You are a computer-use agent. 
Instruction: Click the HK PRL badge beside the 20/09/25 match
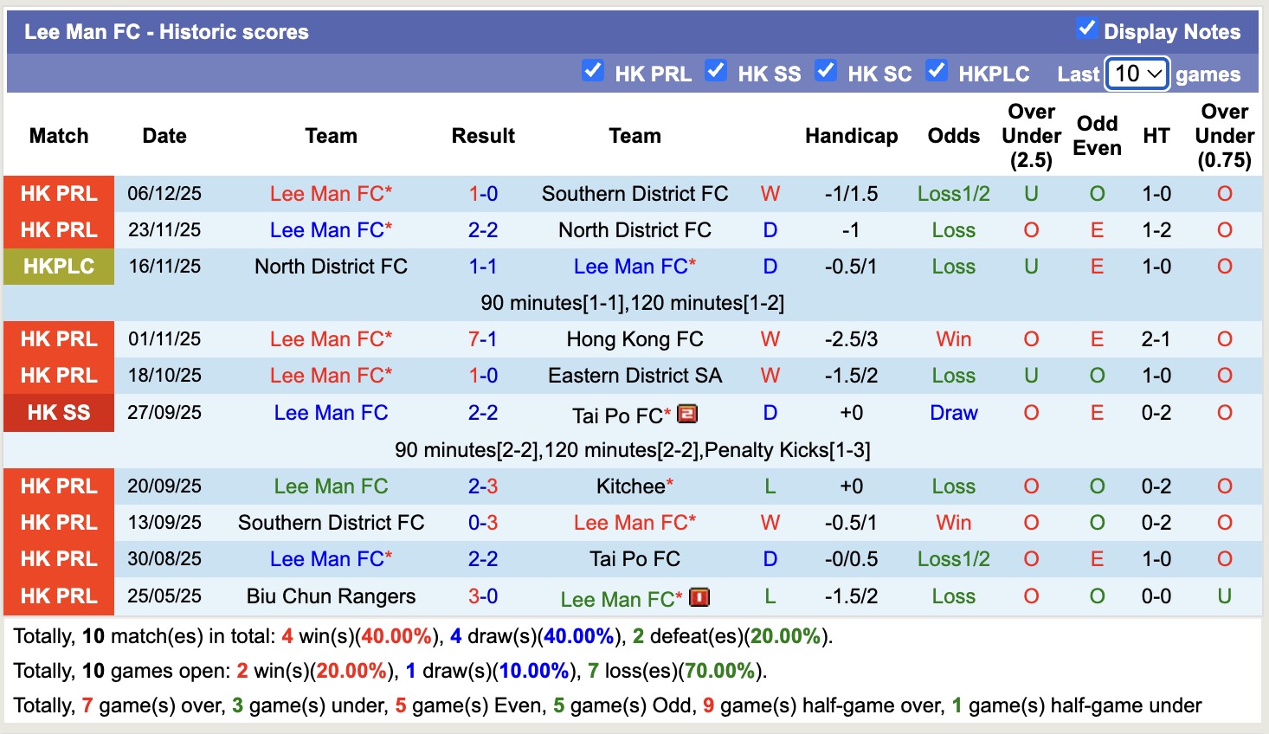click(x=58, y=486)
